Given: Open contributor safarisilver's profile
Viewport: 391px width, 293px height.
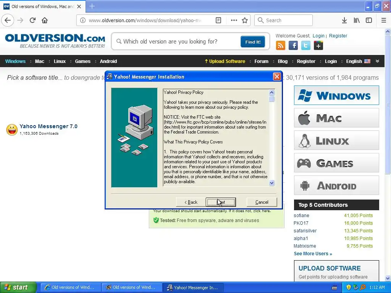Looking at the screenshot, I should point(305,231).
